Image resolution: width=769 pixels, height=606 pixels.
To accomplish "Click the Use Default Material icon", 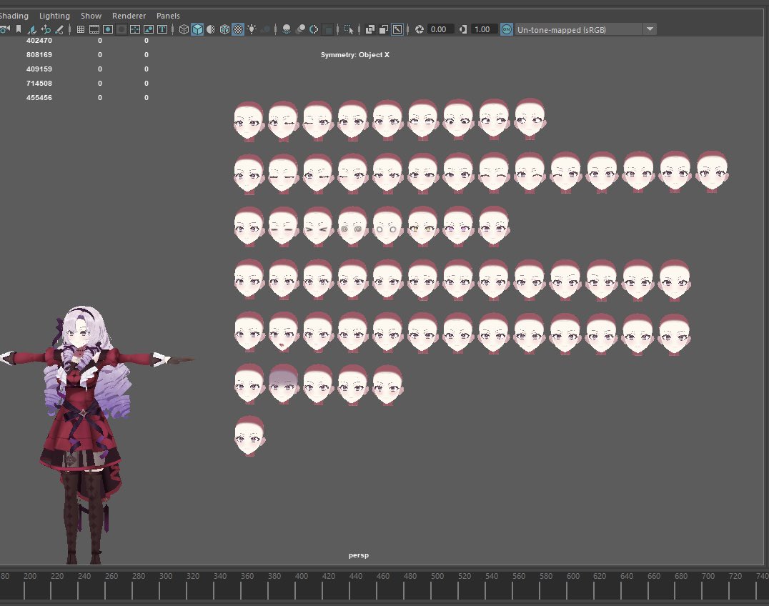I will pos(211,29).
